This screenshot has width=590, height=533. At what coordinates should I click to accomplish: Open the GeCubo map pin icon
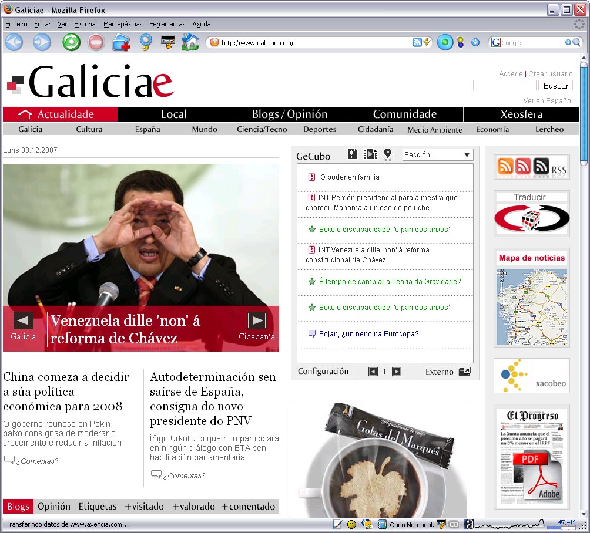pos(388,154)
